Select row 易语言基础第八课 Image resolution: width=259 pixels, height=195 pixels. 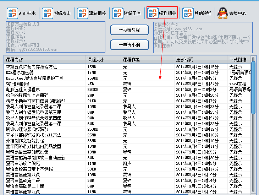[x=127, y=175]
